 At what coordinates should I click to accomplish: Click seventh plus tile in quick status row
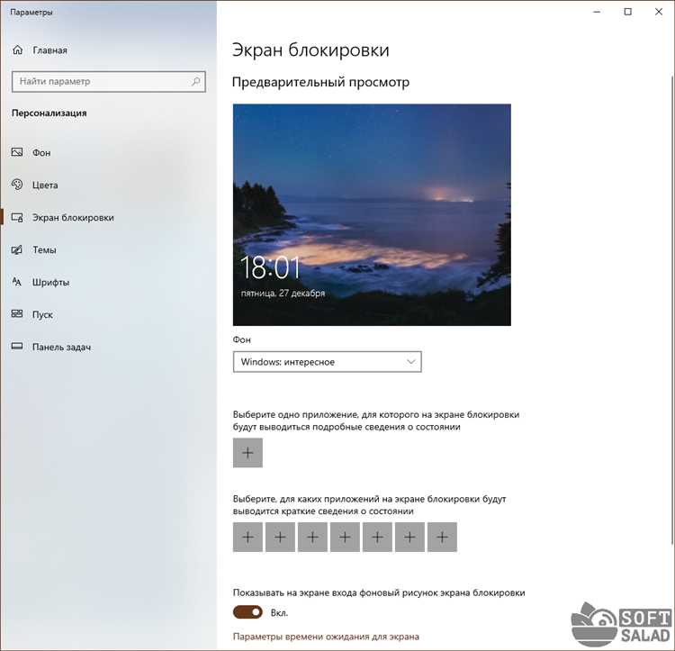442,537
